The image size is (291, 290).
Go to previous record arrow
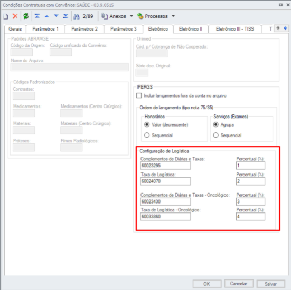pyautogui.click(x=47, y=16)
